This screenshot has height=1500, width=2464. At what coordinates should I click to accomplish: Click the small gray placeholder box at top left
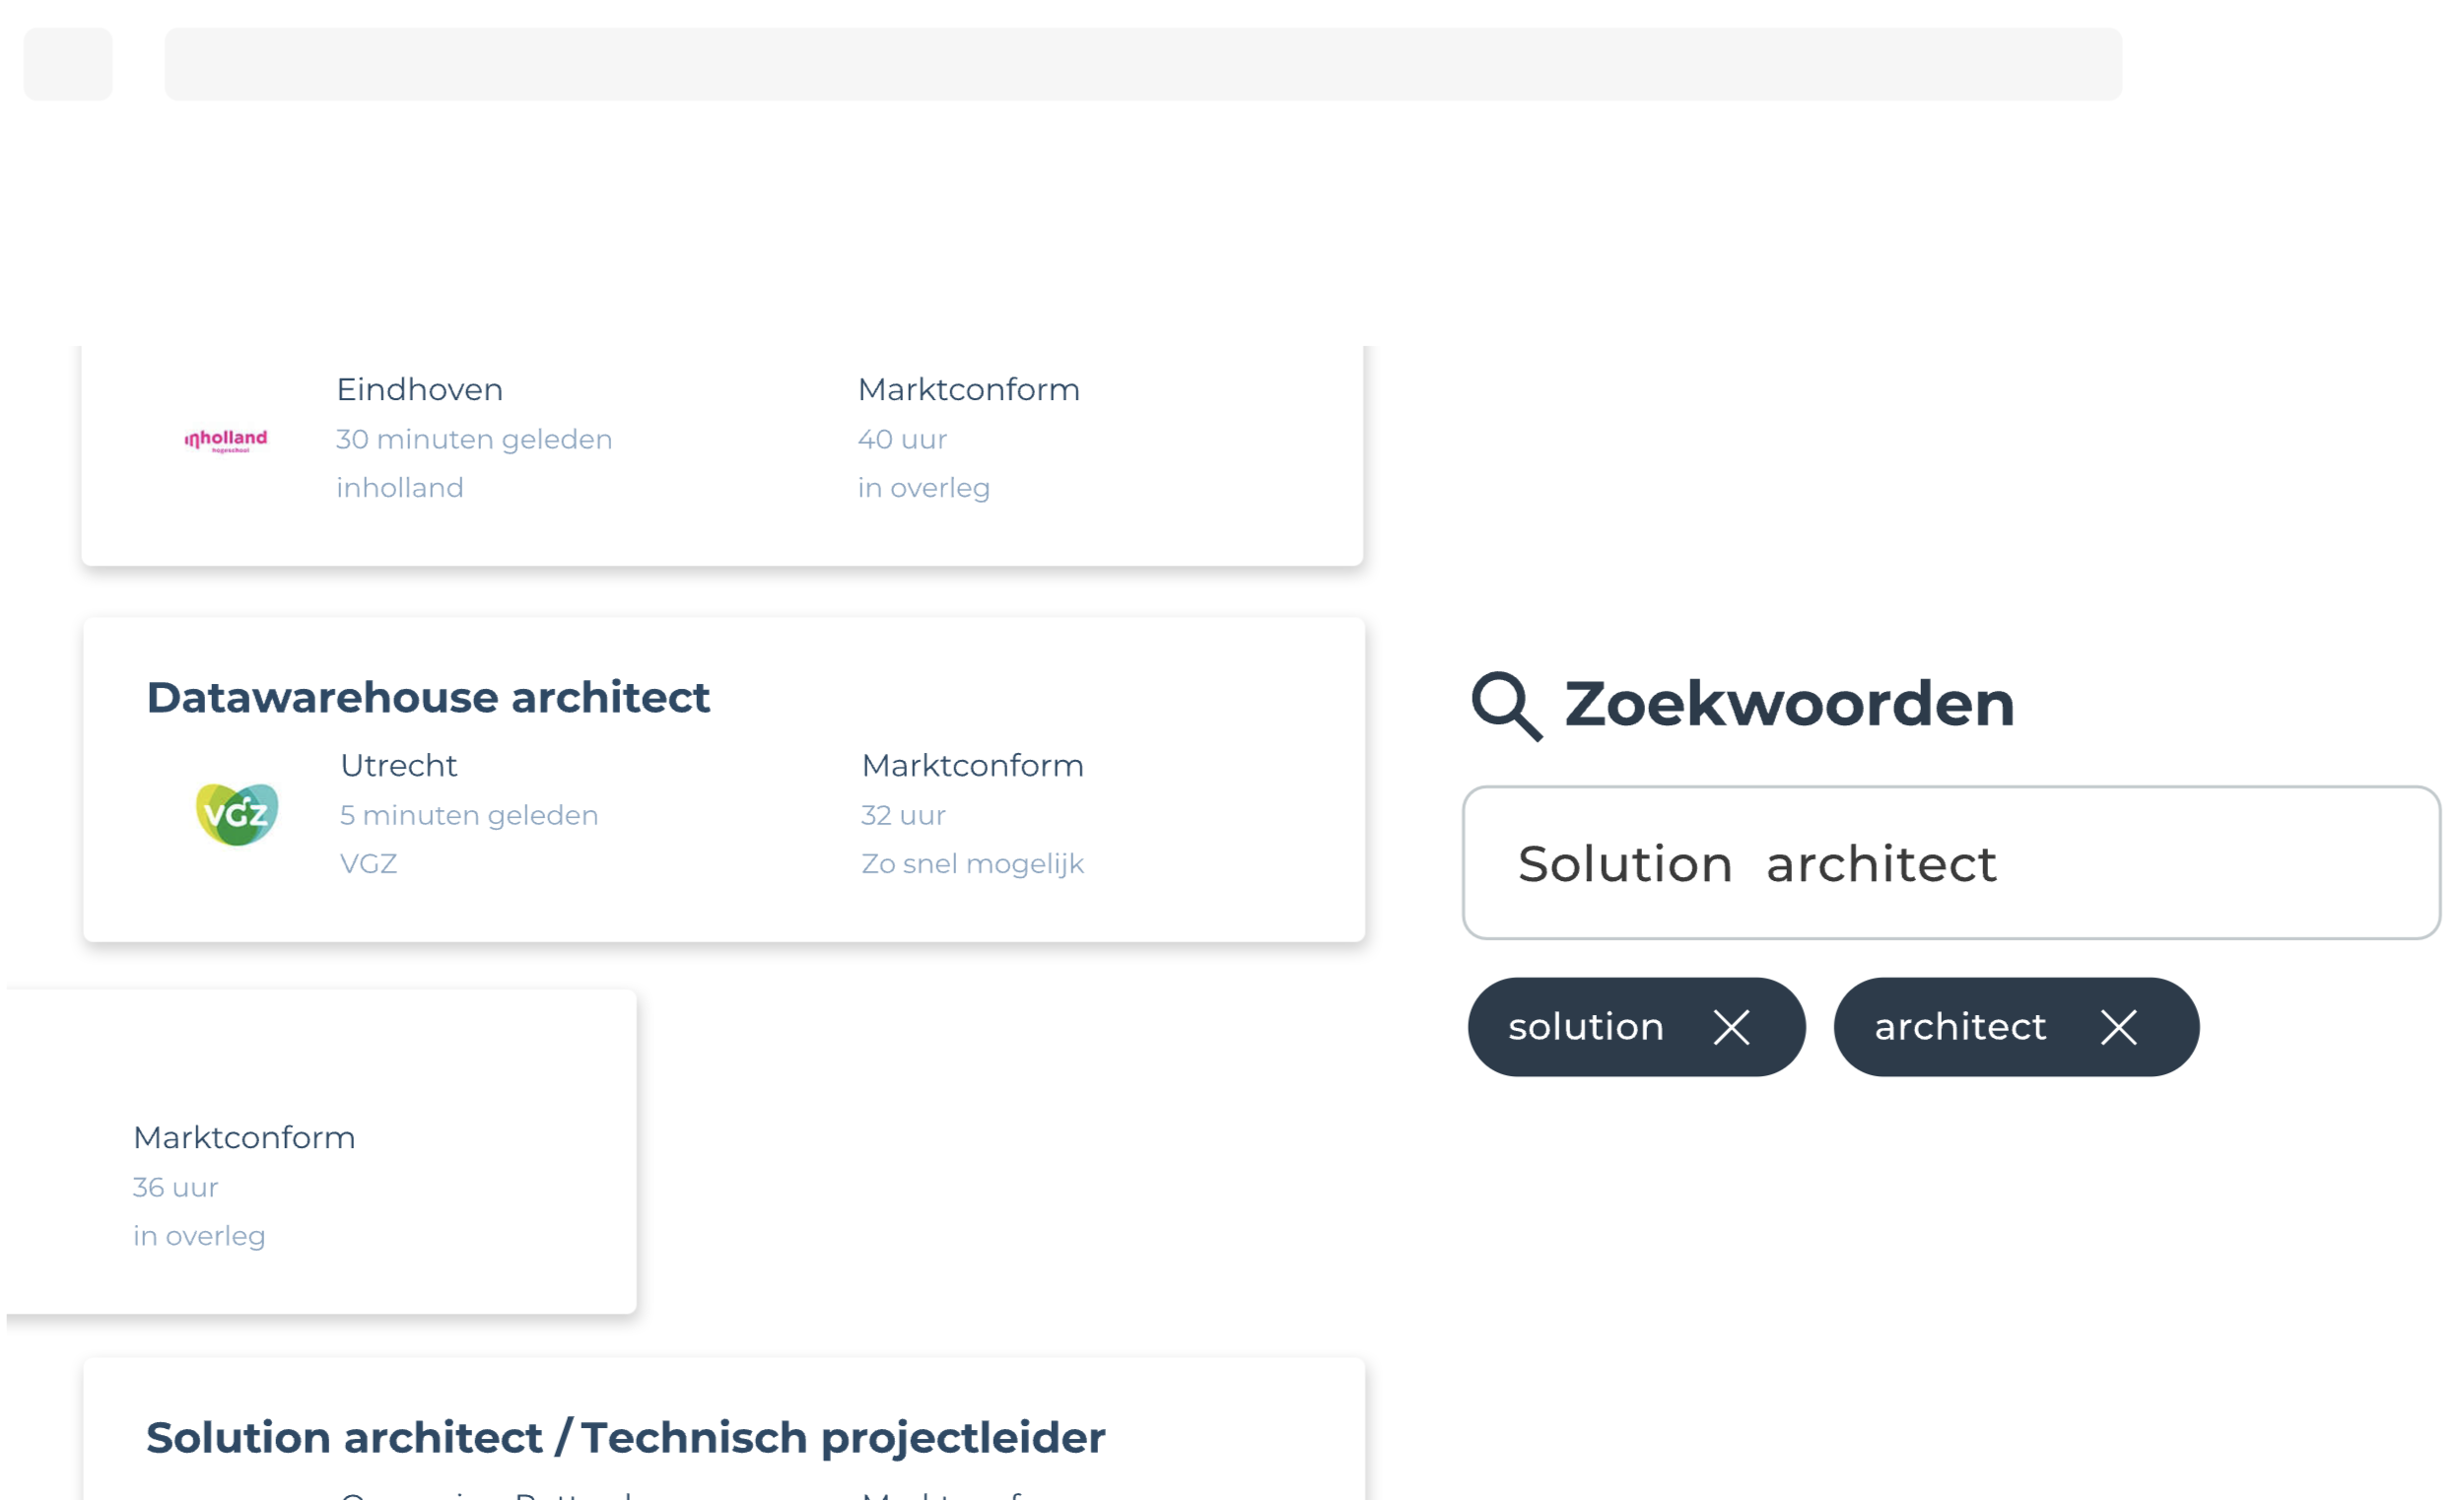tap(68, 64)
